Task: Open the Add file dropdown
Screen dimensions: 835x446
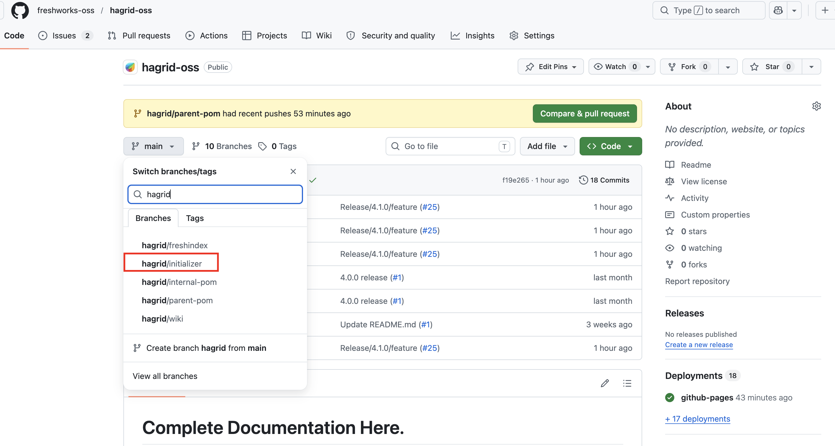Action: pyautogui.click(x=547, y=146)
